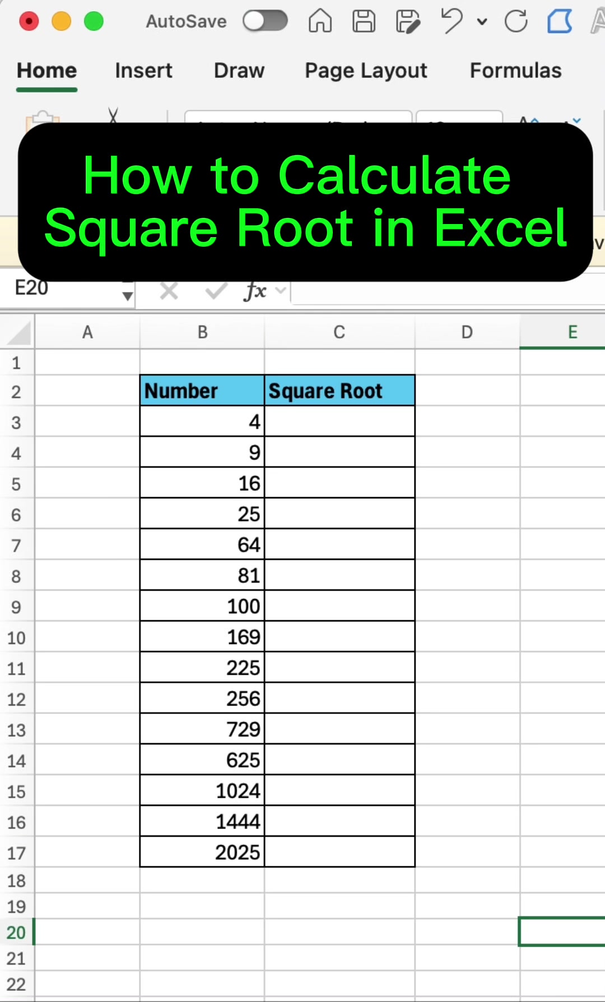Select column A header

[87, 332]
